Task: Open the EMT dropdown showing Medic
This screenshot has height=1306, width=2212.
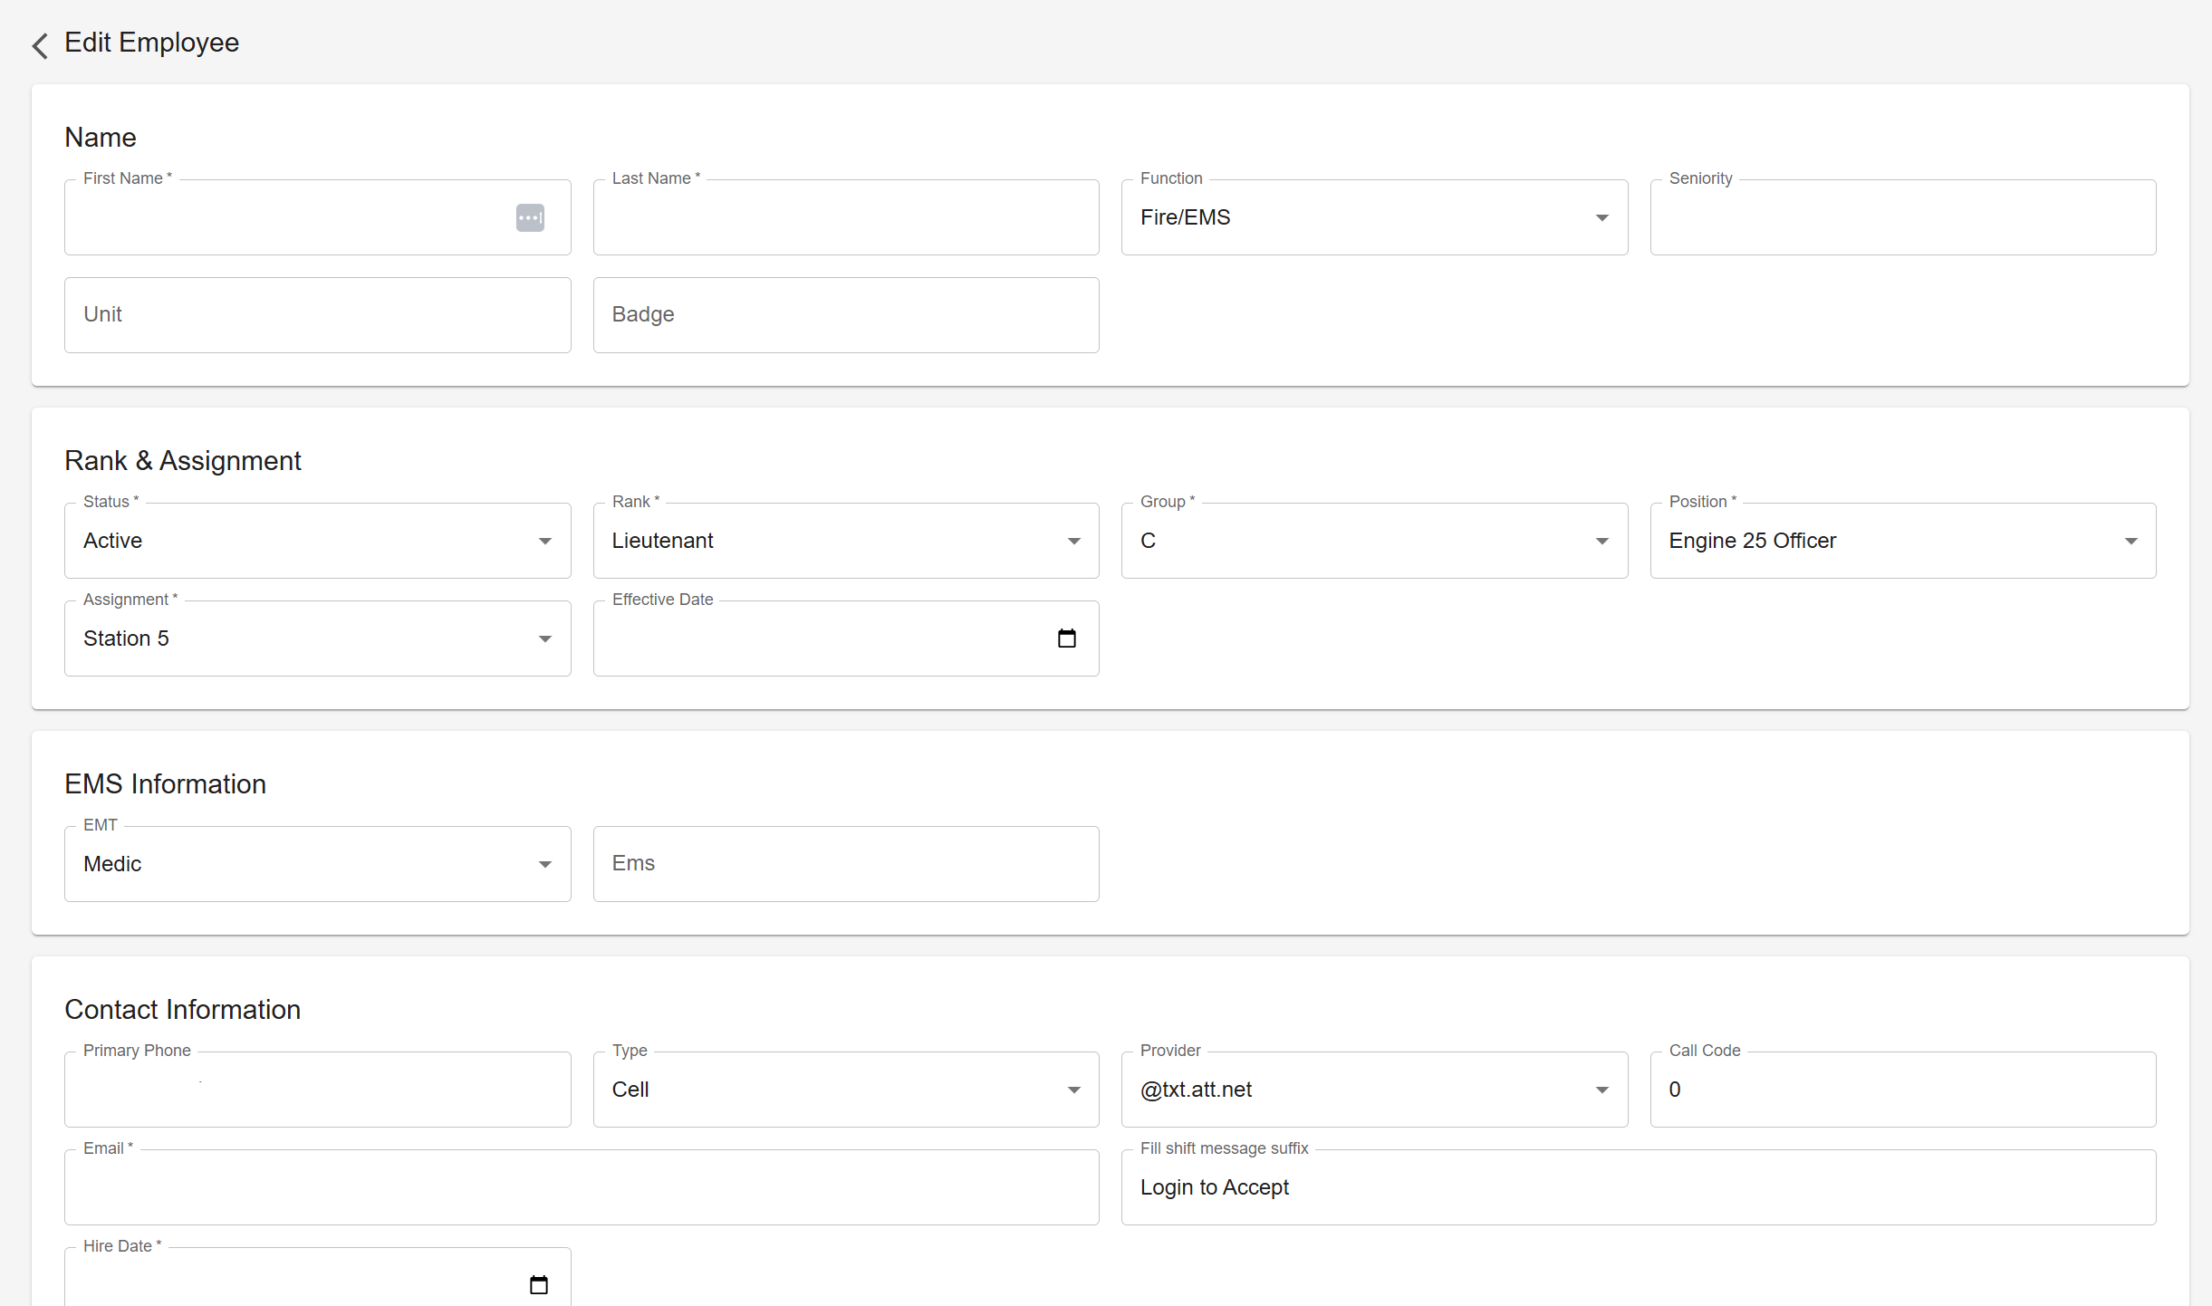Action: (x=544, y=864)
